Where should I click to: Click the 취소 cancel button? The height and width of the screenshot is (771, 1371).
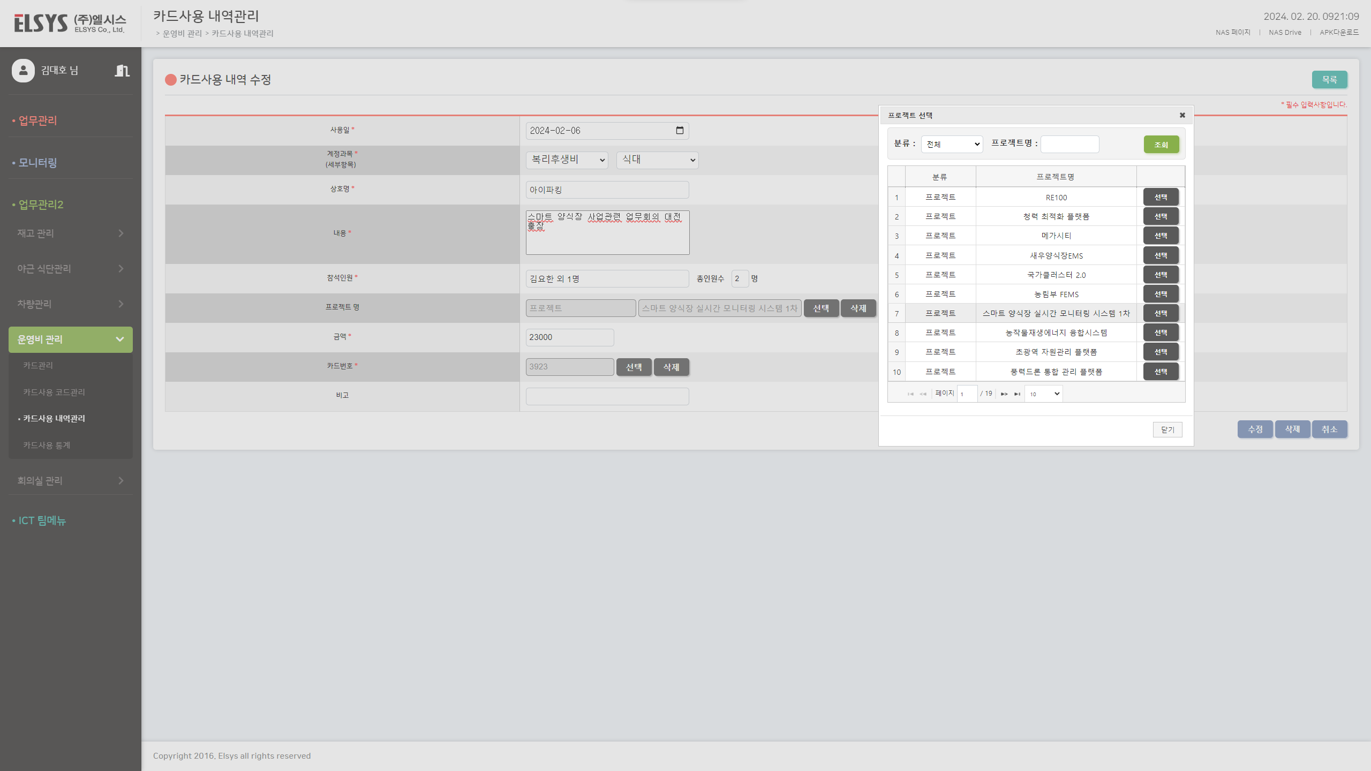tap(1330, 429)
